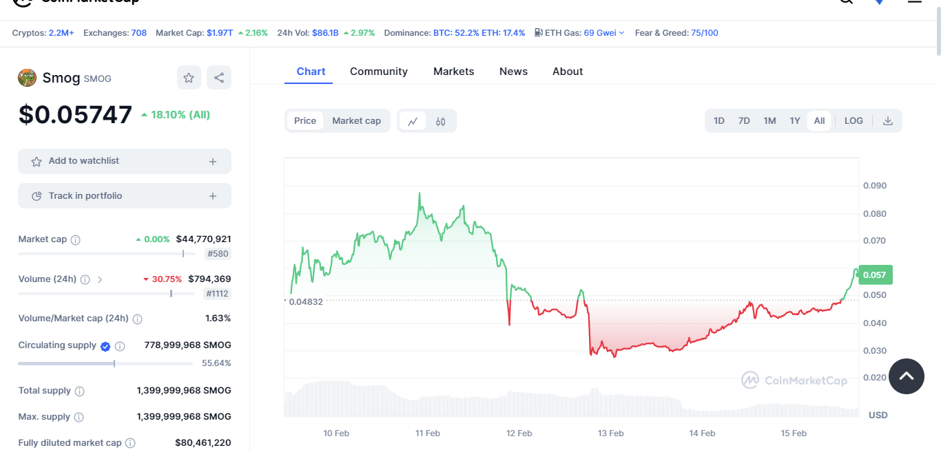The image size is (941, 452).
Task: Click the verified badge on Circulating supply
Action: pos(105,346)
